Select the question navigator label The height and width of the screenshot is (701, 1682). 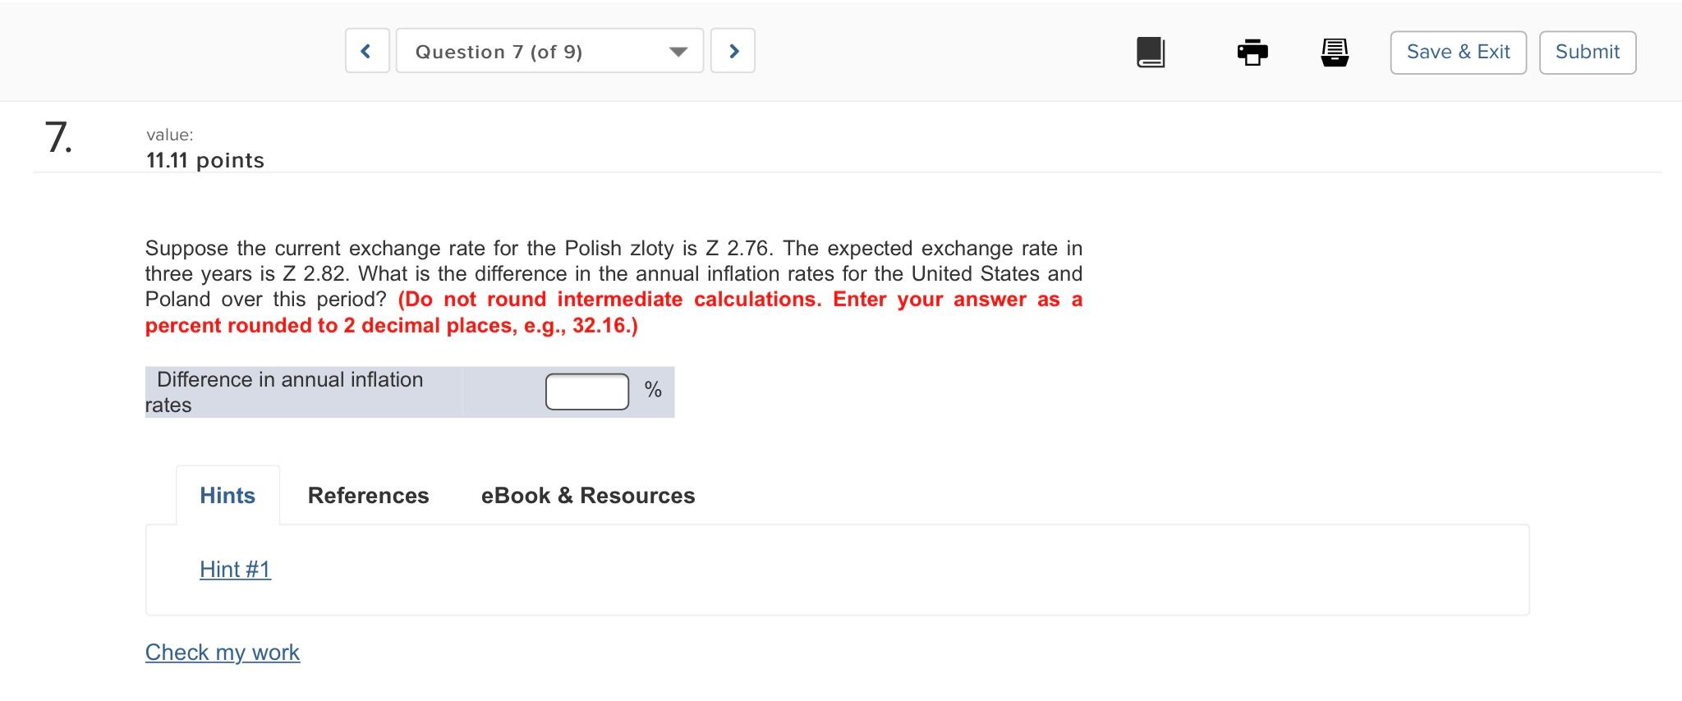pyautogui.click(x=499, y=51)
